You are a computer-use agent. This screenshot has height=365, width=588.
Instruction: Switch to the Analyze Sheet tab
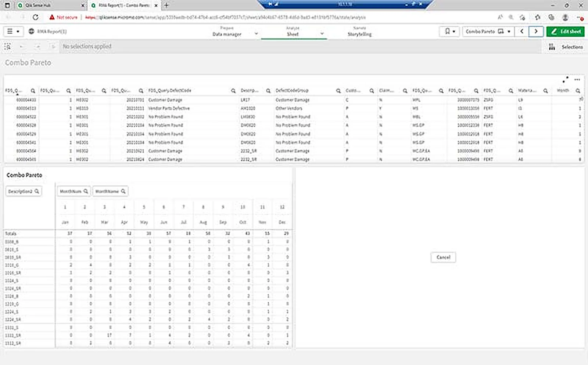click(293, 32)
